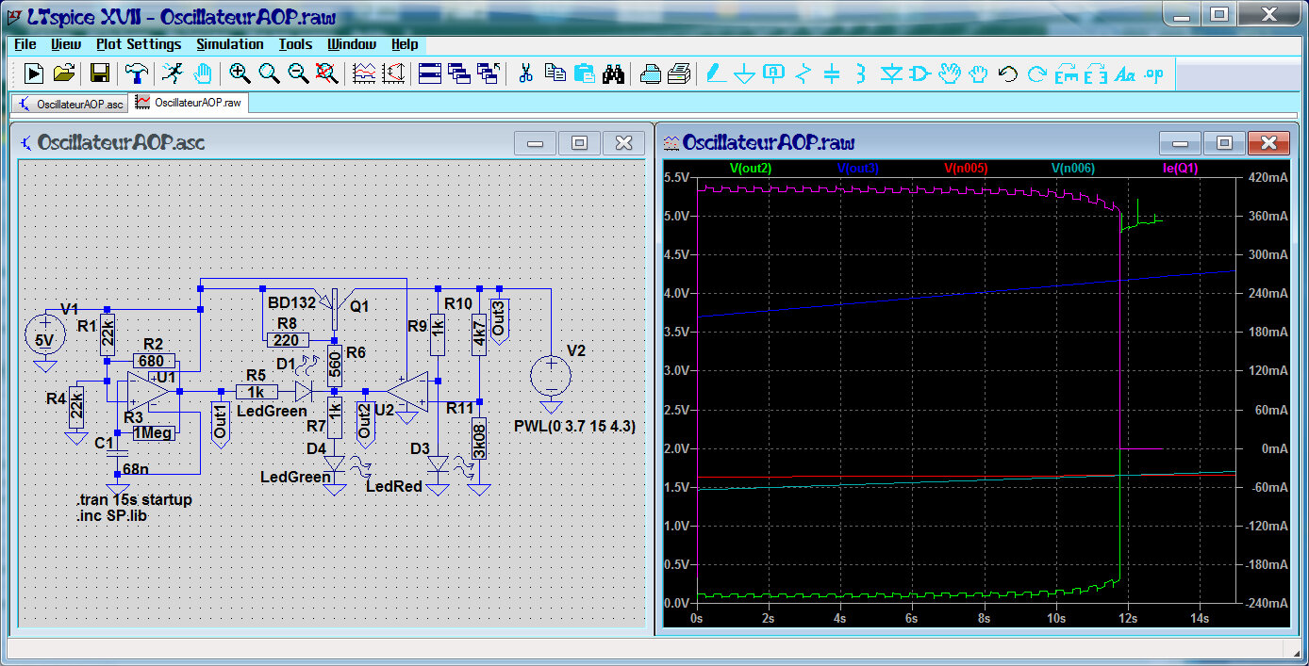Select the .op SPICE directive tool
This screenshot has height=666, width=1309.
[x=1154, y=73]
